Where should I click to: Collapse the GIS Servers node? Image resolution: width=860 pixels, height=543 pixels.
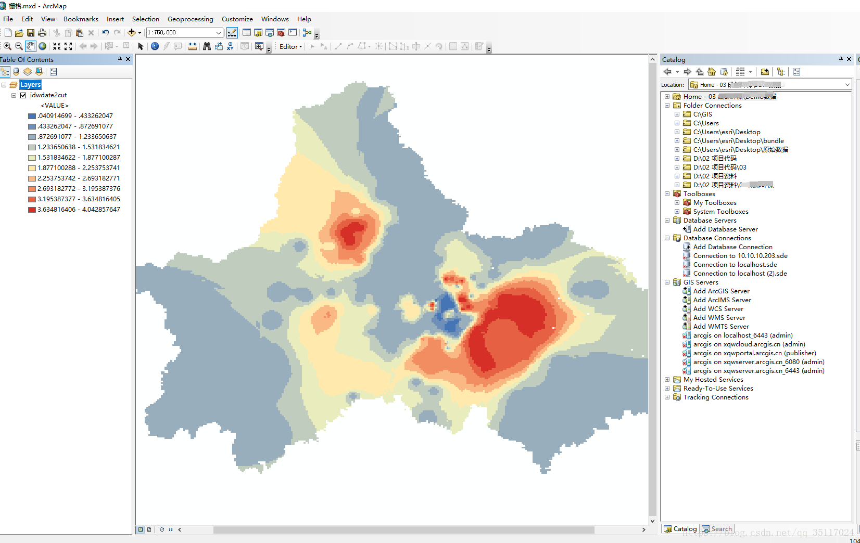(x=667, y=282)
